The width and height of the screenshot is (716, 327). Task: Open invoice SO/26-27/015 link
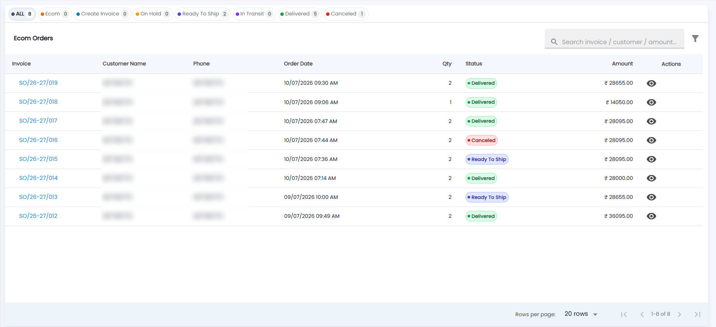click(38, 159)
